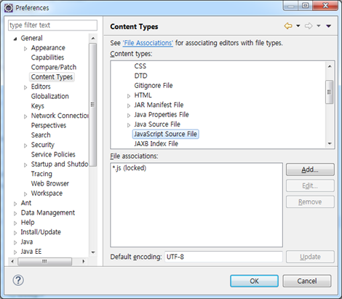Viewport: 342px width, 299px height.
Task: Select the Content Types tree item
Action: coord(52,77)
